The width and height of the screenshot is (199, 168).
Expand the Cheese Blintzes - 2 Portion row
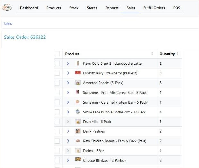pos(68,161)
